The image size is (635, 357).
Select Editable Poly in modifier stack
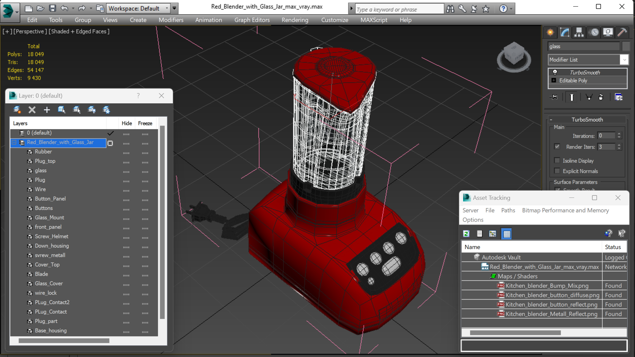573,81
